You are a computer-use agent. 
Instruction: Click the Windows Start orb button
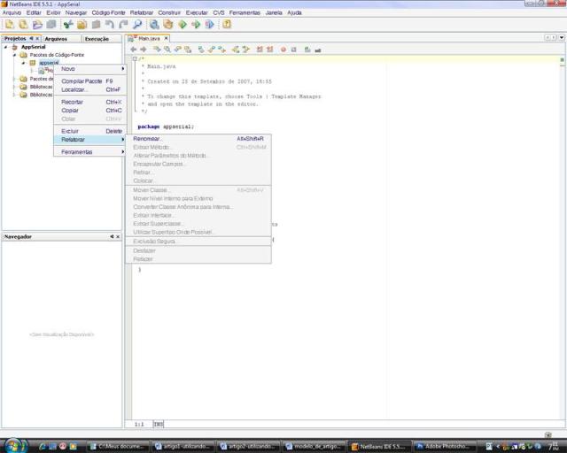15,445
